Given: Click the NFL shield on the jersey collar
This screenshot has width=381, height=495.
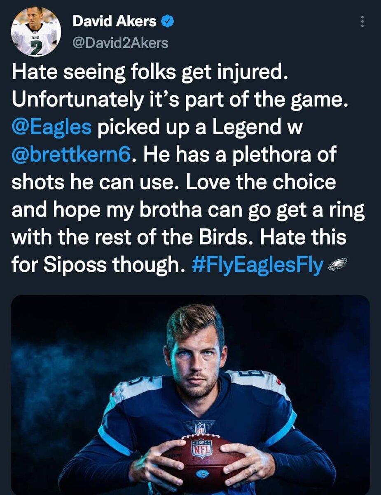Looking at the screenshot, I should (199, 427).
